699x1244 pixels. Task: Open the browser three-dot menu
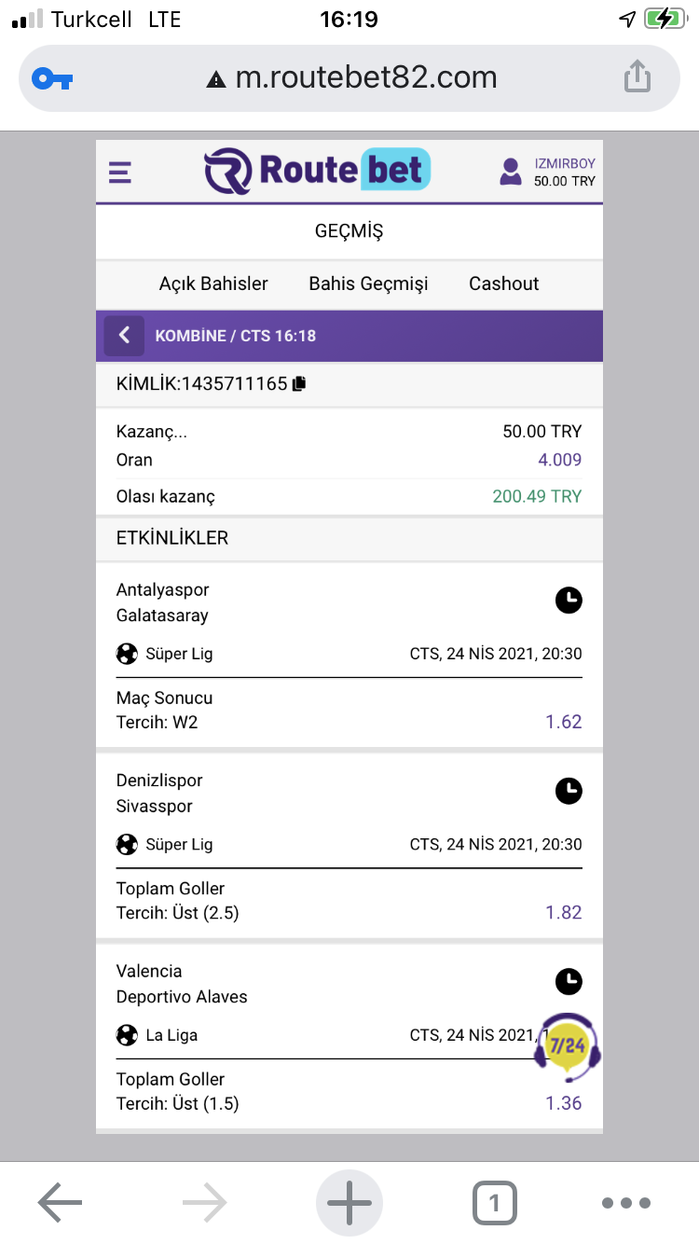625,1203
